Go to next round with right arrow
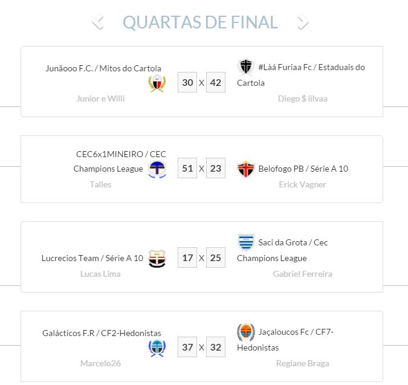 click(302, 22)
